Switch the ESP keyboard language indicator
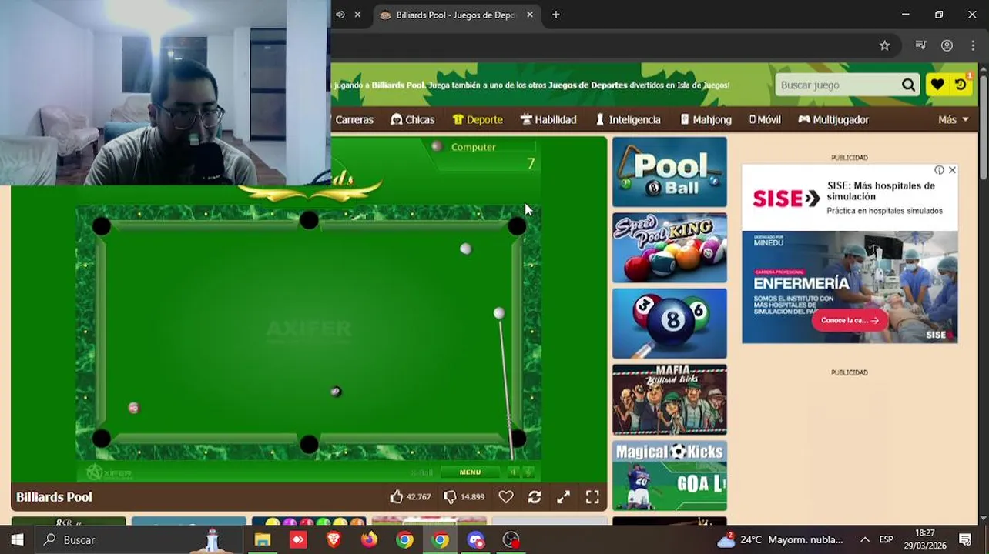989x554 pixels. (x=887, y=539)
